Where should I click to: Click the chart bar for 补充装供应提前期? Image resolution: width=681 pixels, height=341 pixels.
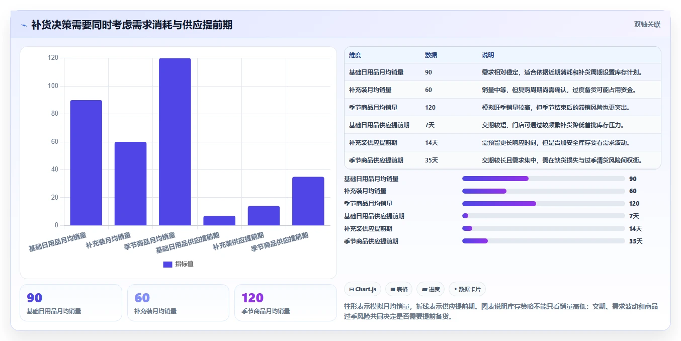(264, 215)
